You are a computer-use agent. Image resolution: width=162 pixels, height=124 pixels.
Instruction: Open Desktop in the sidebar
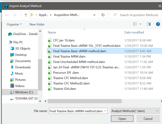[x=18, y=55]
